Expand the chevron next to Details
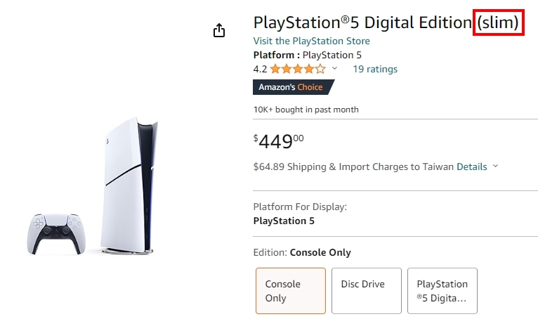Image resolution: width=538 pixels, height=326 pixels. coord(496,167)
